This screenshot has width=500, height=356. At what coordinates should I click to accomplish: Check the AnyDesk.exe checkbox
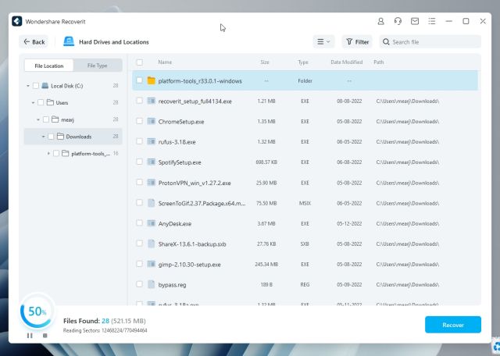click(x=139, y=222)
